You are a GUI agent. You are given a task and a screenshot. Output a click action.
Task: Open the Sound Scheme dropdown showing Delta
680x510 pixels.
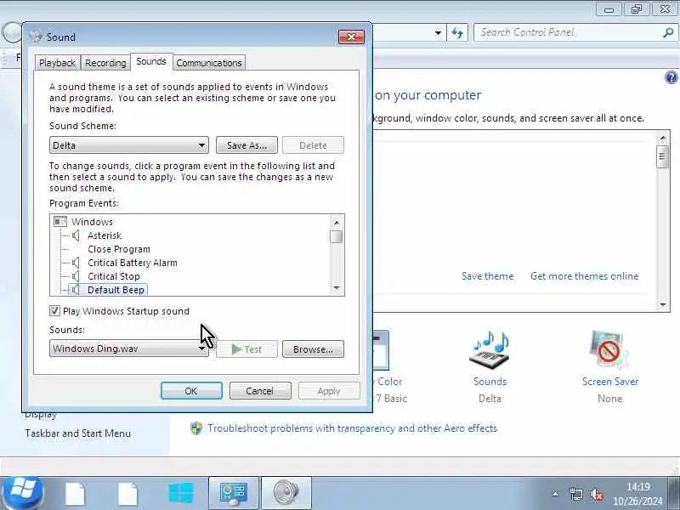[x=129, y=145]
